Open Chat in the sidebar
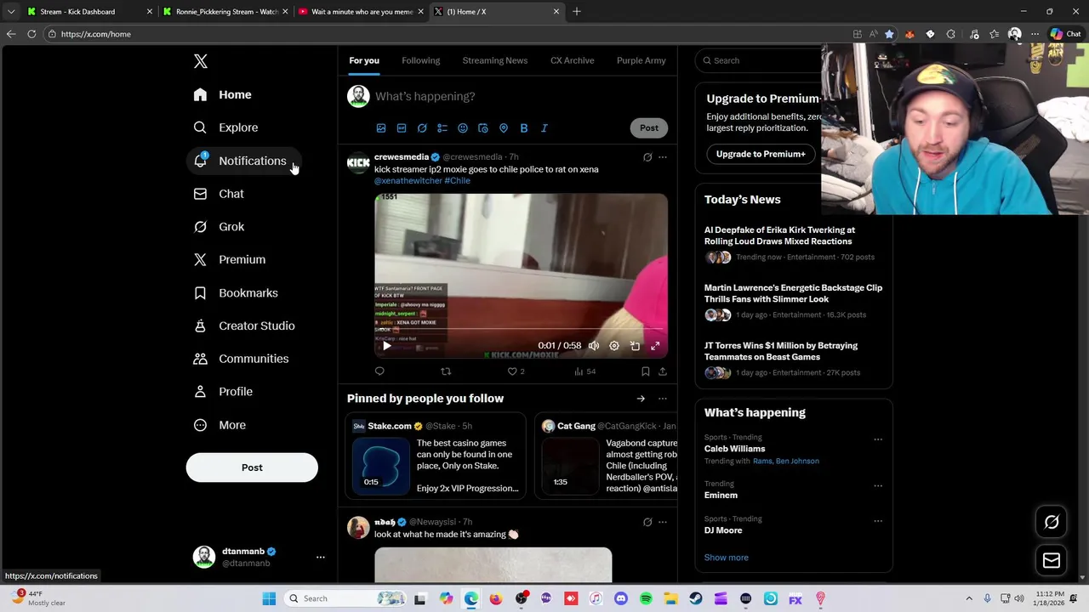Viewport: 1089px width, 612px height. 220,194
